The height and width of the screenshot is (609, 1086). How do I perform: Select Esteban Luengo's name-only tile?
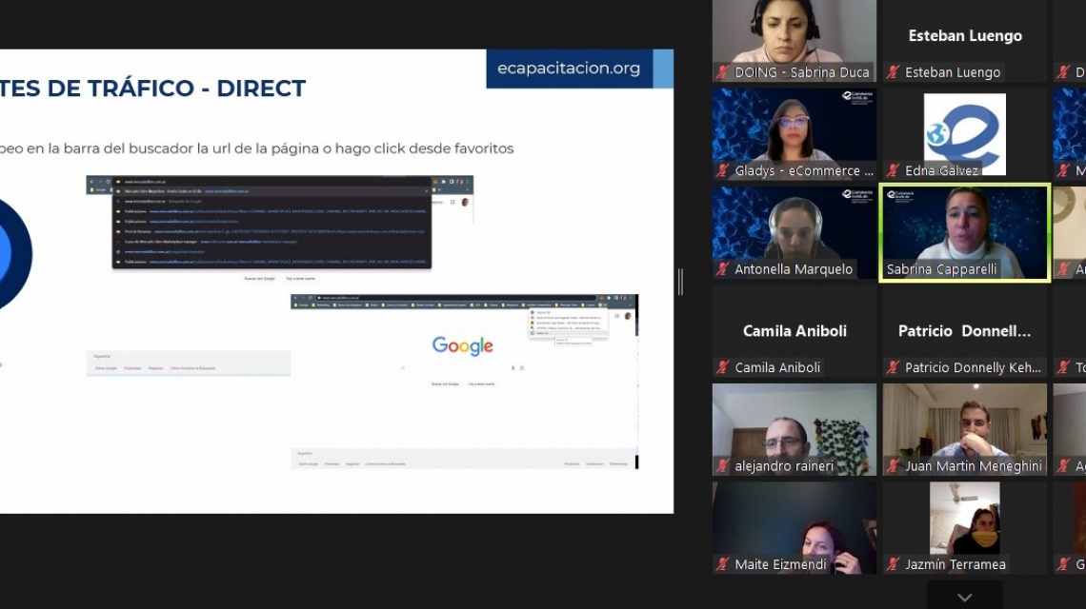tap(964, 36)
